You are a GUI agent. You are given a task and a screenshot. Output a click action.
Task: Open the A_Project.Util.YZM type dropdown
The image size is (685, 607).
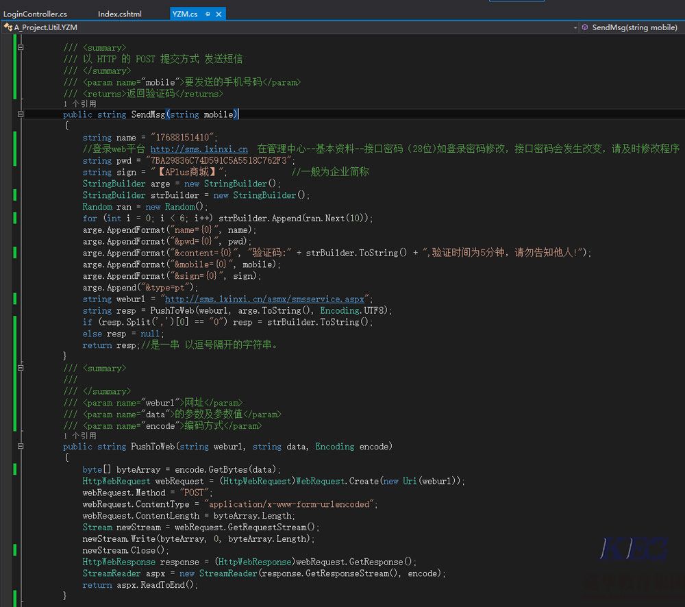[290, 27]
